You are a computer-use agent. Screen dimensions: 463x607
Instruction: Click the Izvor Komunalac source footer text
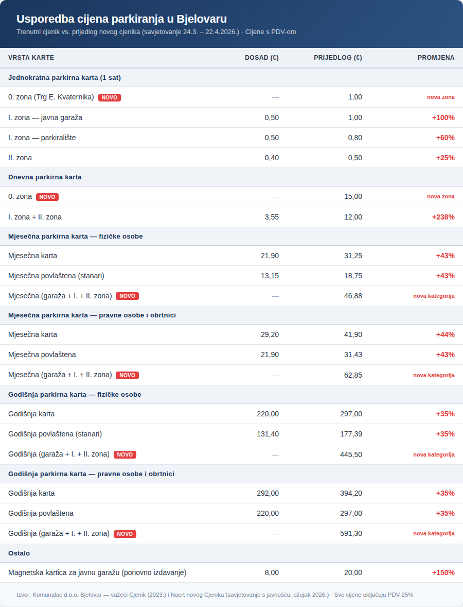[215, 595]
